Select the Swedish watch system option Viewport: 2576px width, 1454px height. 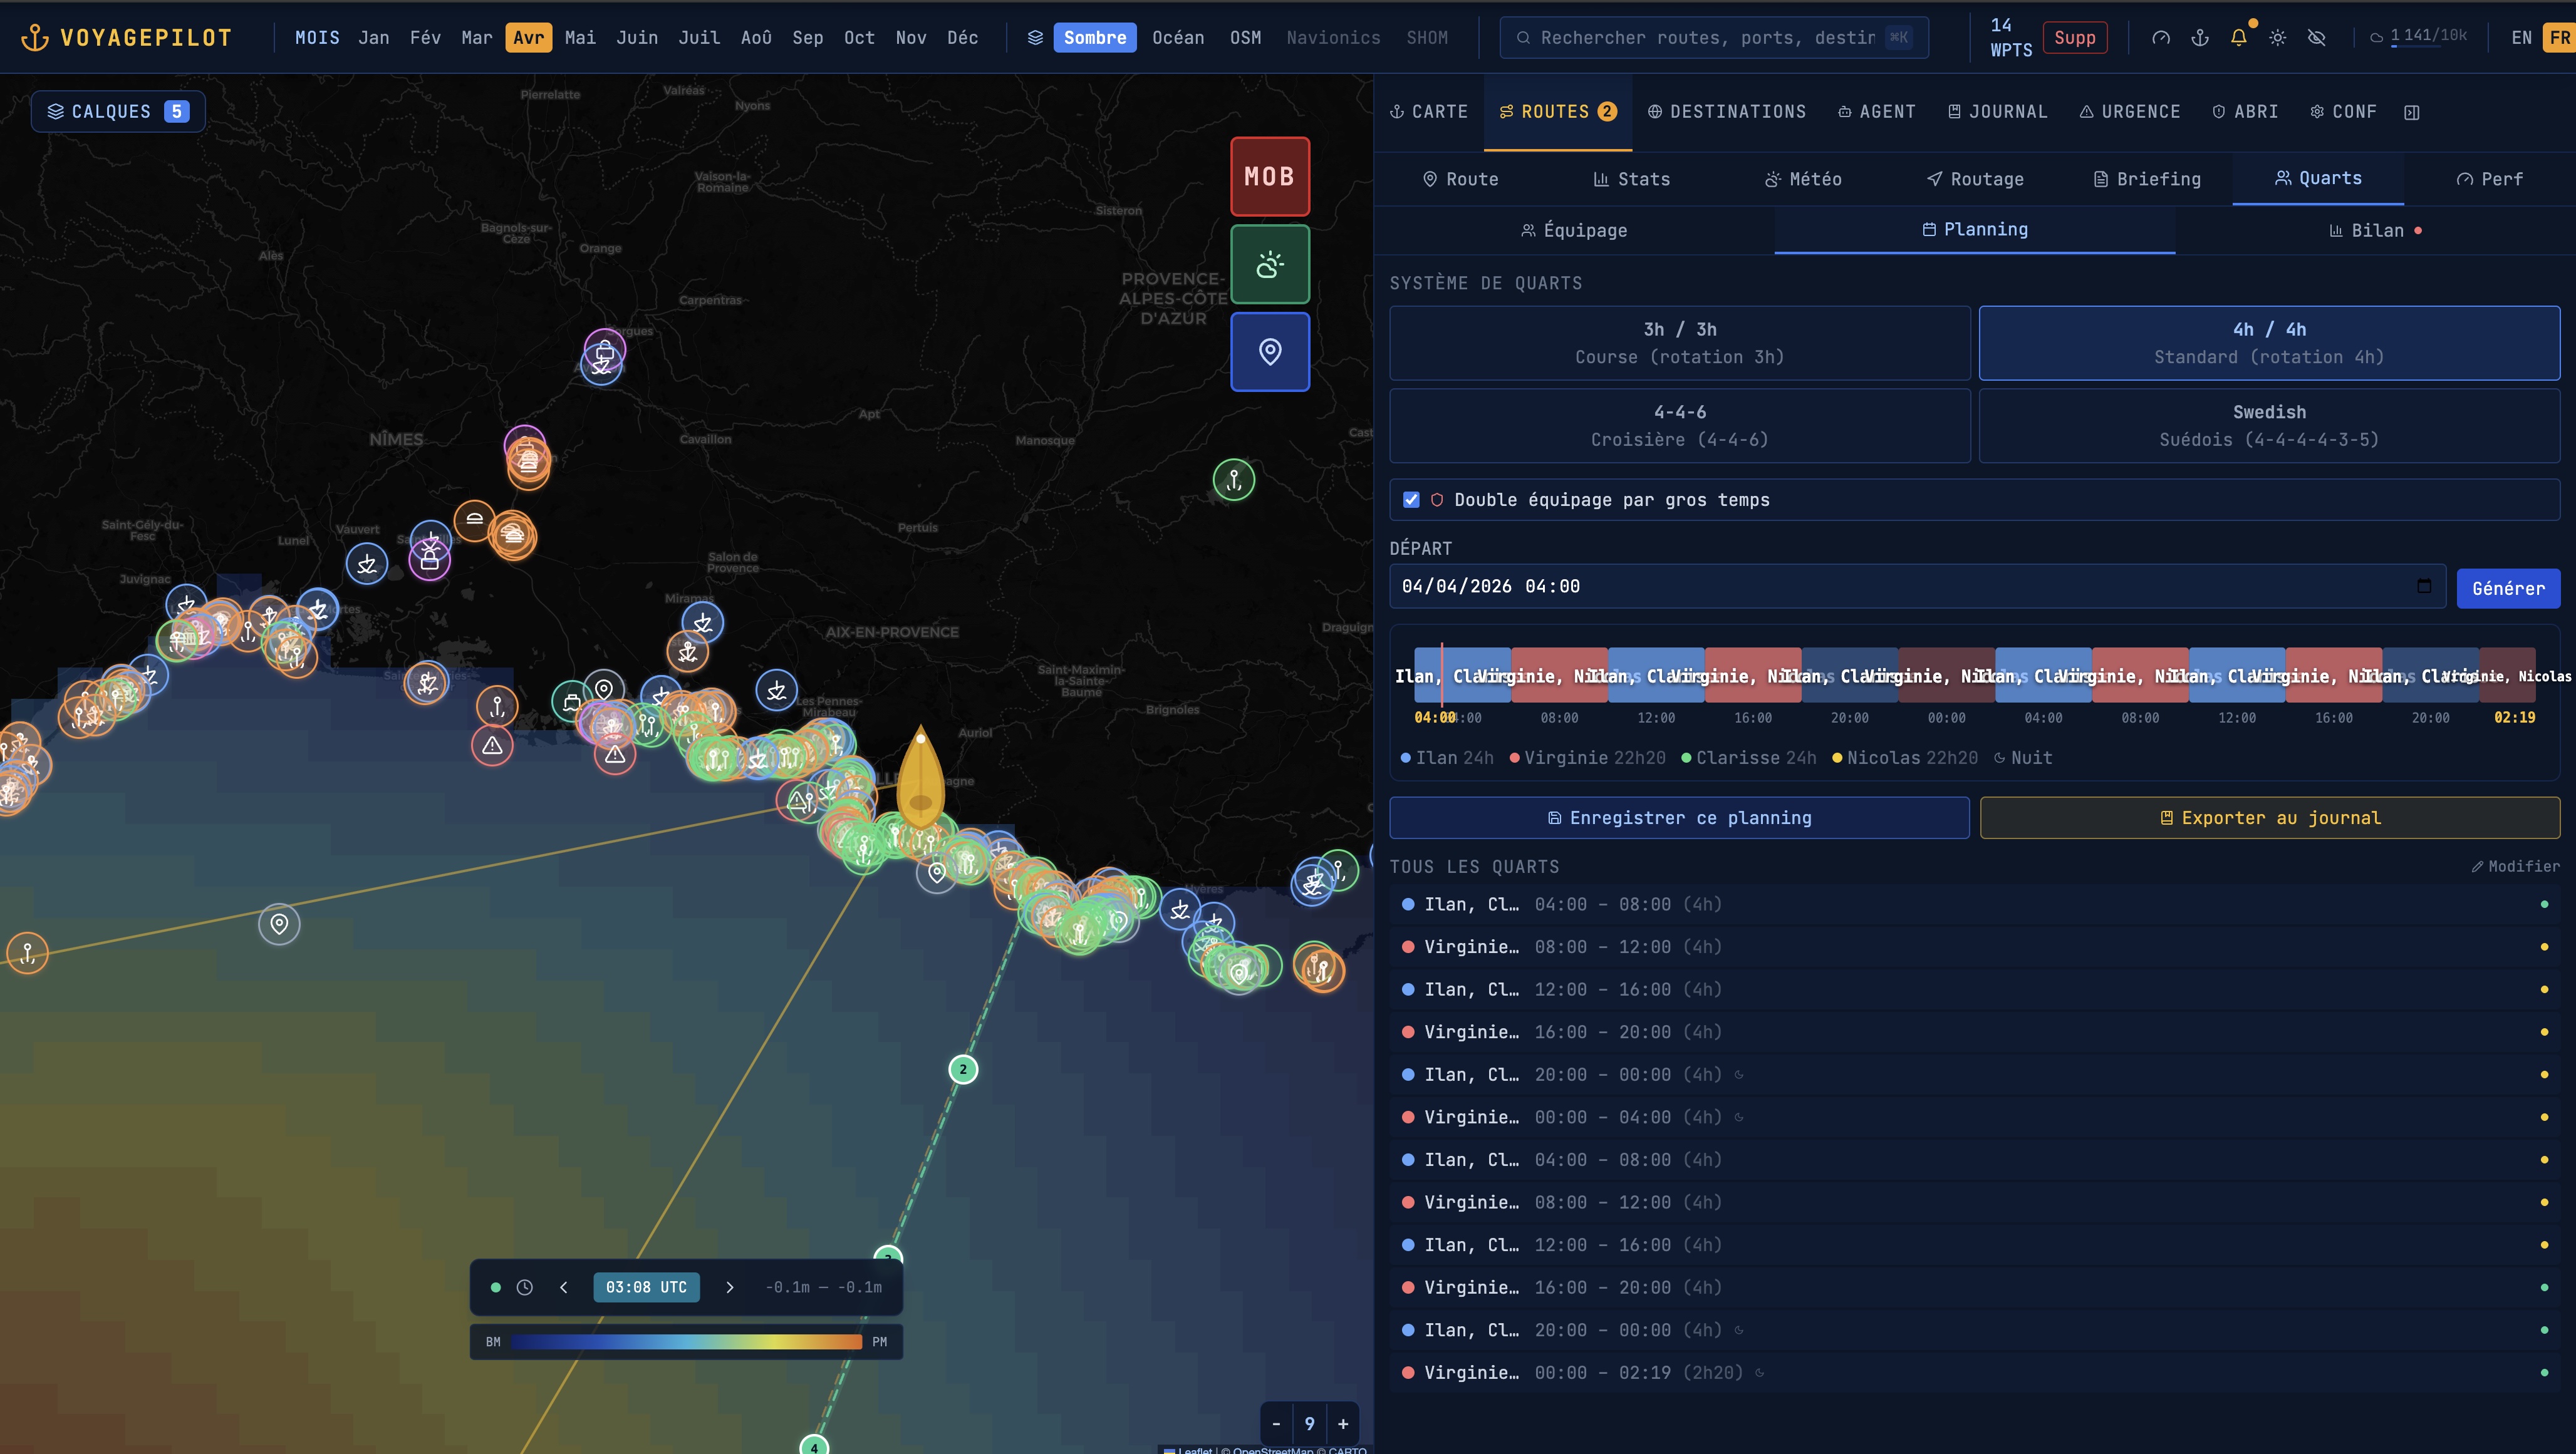2268,426
